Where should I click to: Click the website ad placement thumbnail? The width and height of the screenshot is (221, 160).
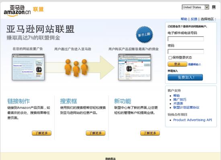tap(29, 67)
